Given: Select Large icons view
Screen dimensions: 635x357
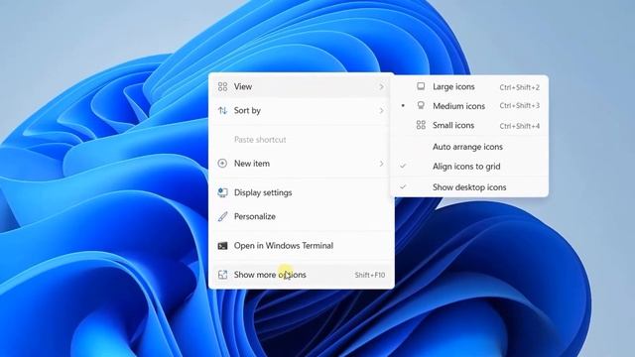Looking at the screenshot, I should coord(469,86).
